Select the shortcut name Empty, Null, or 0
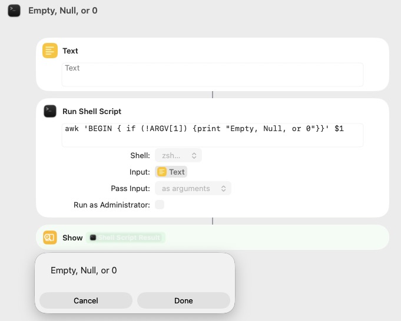 click(x=62, y=11)
